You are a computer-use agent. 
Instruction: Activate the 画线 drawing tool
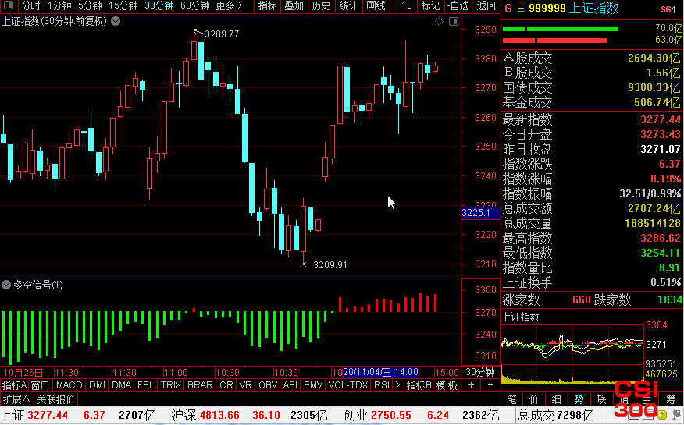pos(376,5)
